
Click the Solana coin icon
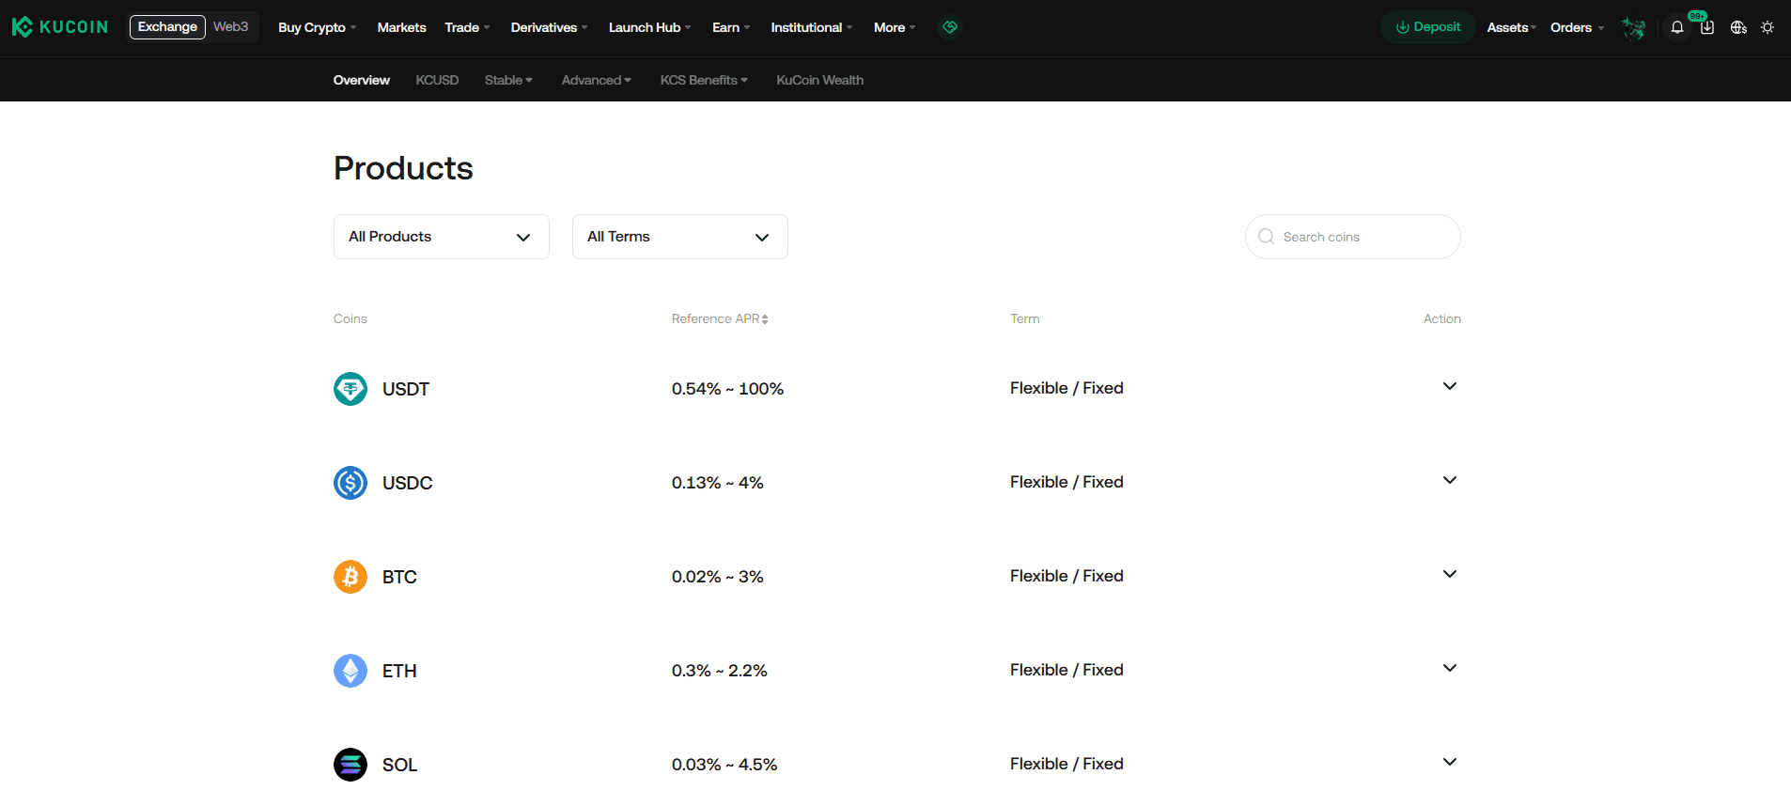(x=350, y=765)
